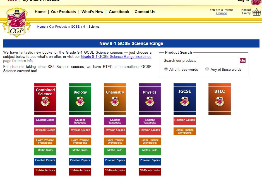Open Chemistry Practice Papers

(115, 162)
